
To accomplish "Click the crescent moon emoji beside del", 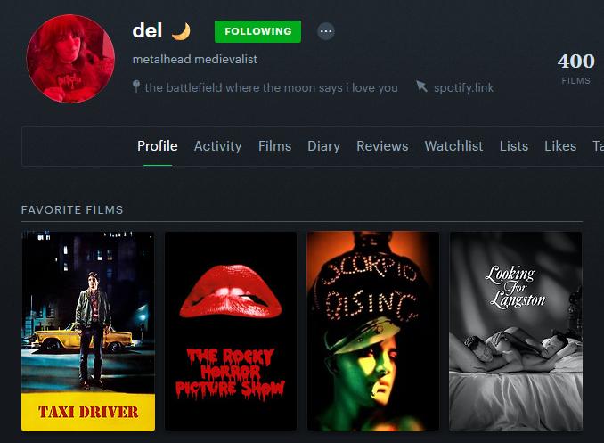I will (x=181, y=31).
